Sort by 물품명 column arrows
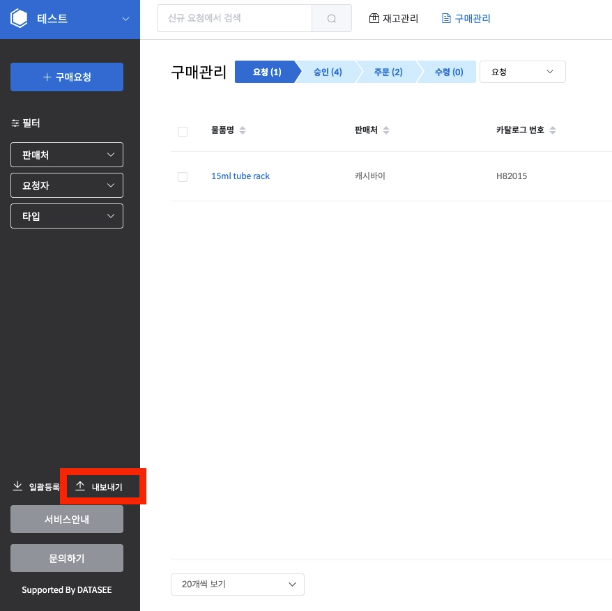The height and width of the screenshot is (611, 612). point(243,130)
